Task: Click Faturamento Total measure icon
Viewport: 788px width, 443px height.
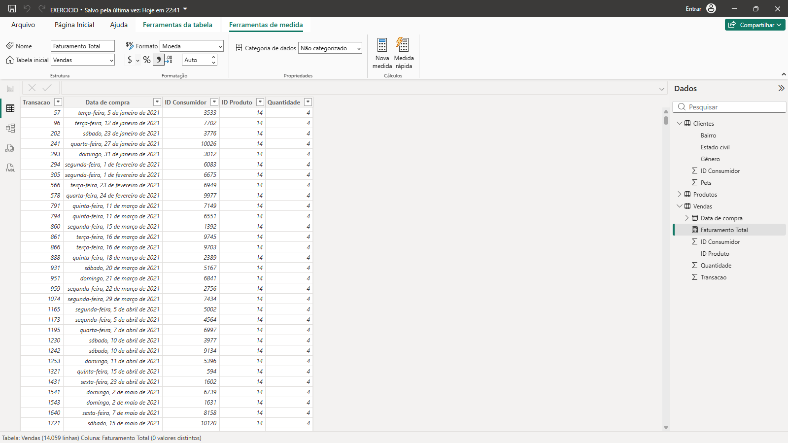Action: click(695, 230)
